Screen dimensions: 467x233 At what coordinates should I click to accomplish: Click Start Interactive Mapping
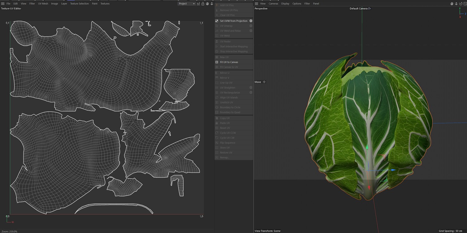(x=233, y=47)
